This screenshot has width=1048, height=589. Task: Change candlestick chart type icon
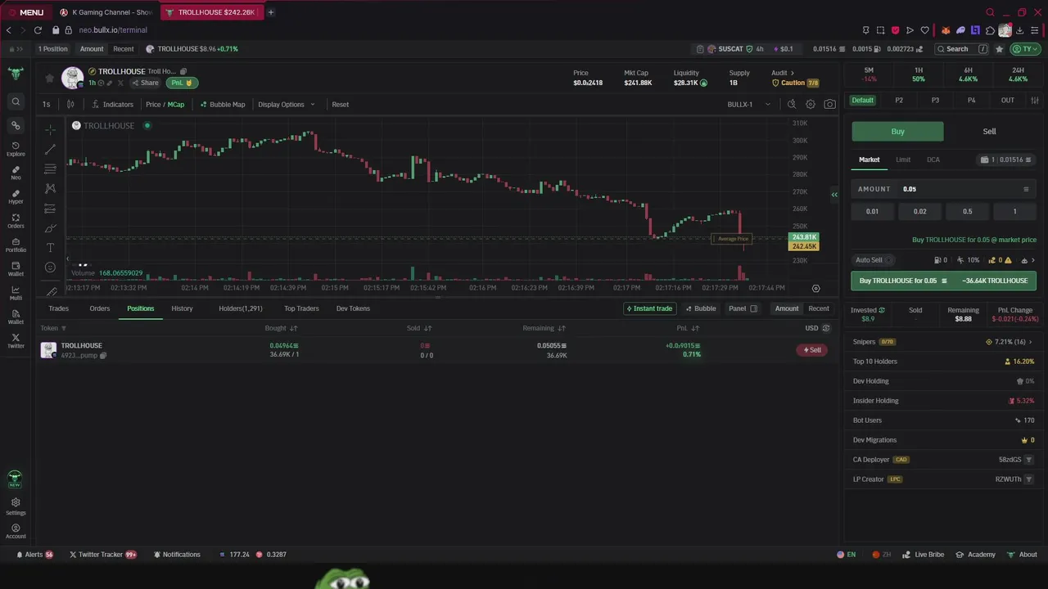[x=70, y=104]
